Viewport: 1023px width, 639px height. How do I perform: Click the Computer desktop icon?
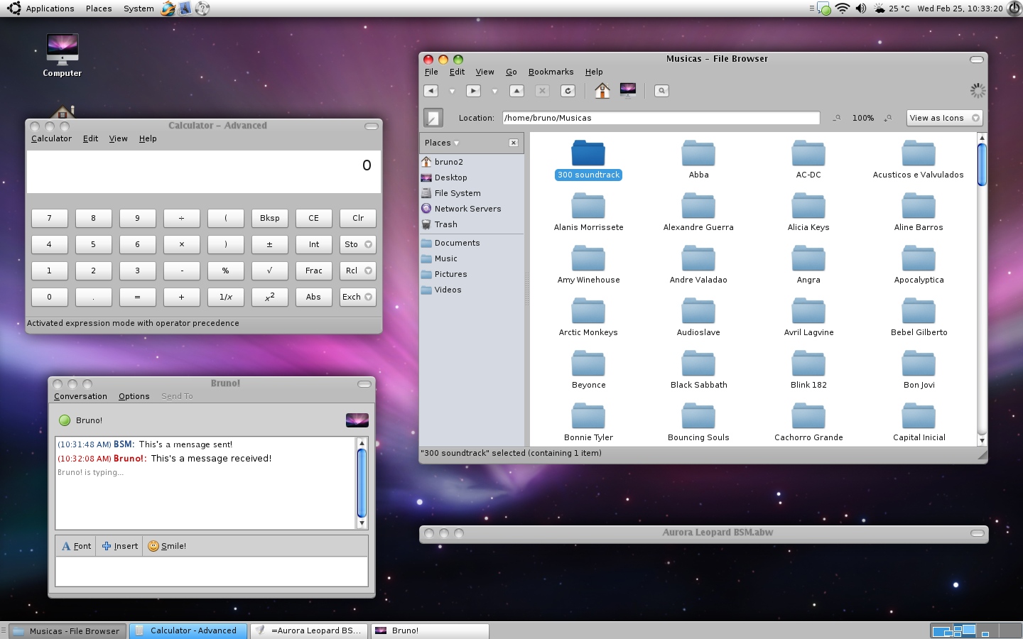(63, 55)
